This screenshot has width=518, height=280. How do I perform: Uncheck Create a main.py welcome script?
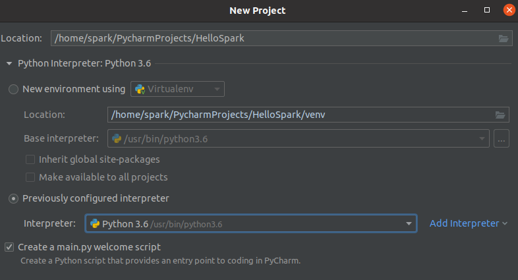click(9, 247)
